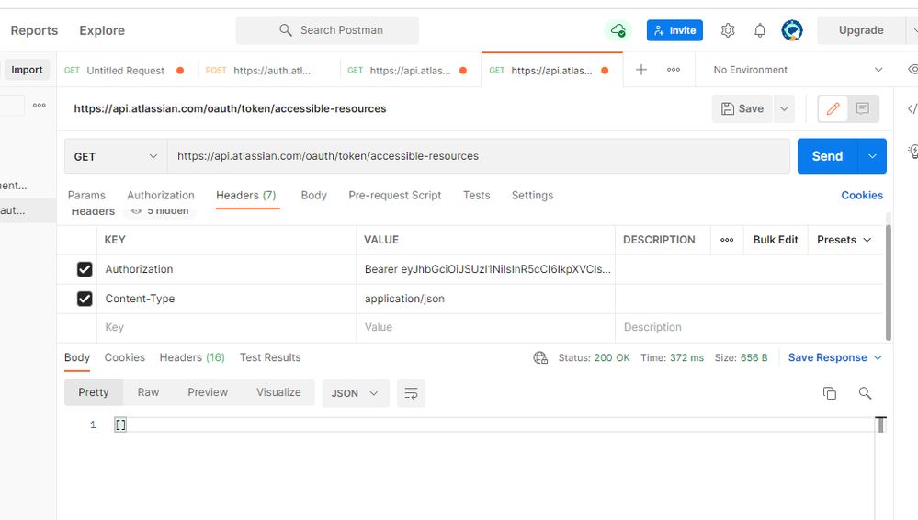Open the JSON format dropdown

tap(356, 393)
